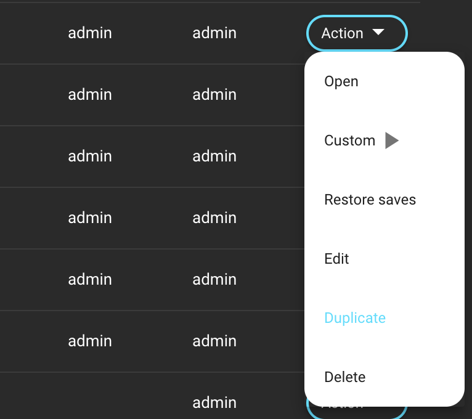
Task: Click the lone admin cell in the bottom row
Action: click(214, 402)
